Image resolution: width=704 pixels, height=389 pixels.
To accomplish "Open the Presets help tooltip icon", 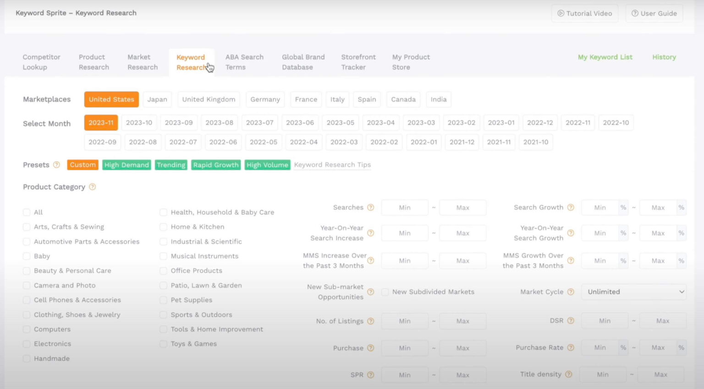I will [x=56, y=165].
